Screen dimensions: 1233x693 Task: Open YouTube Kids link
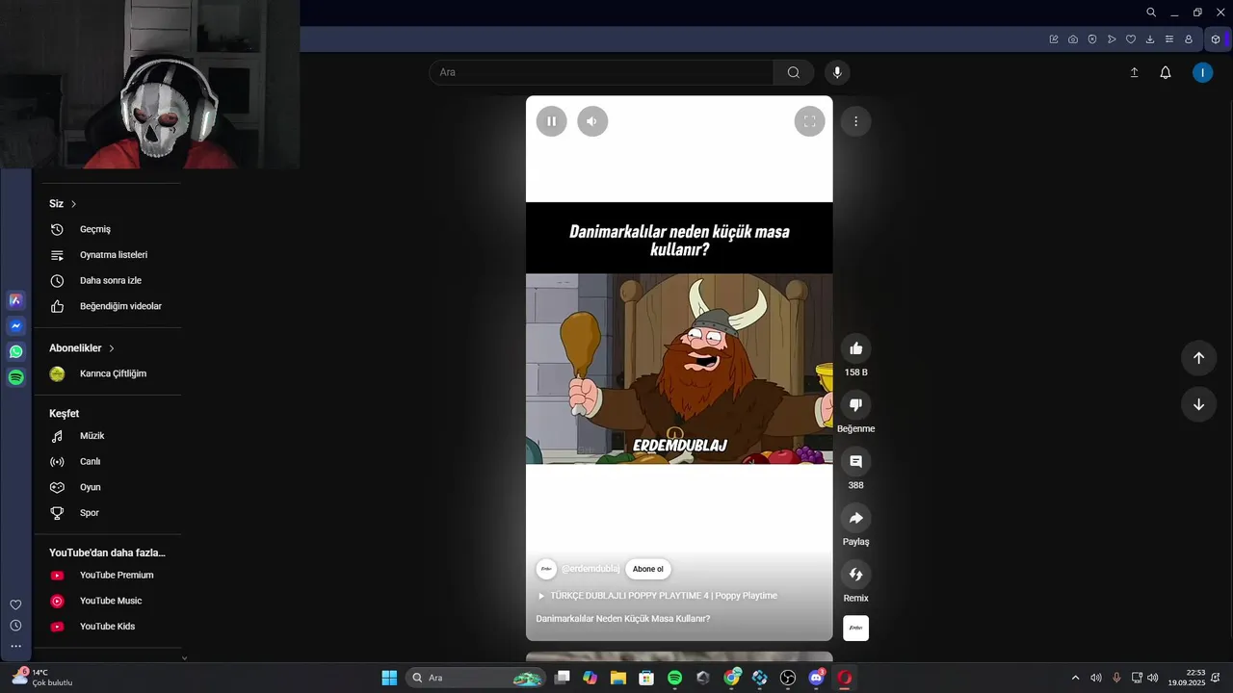pyautogui.click(x=108, y=627)
